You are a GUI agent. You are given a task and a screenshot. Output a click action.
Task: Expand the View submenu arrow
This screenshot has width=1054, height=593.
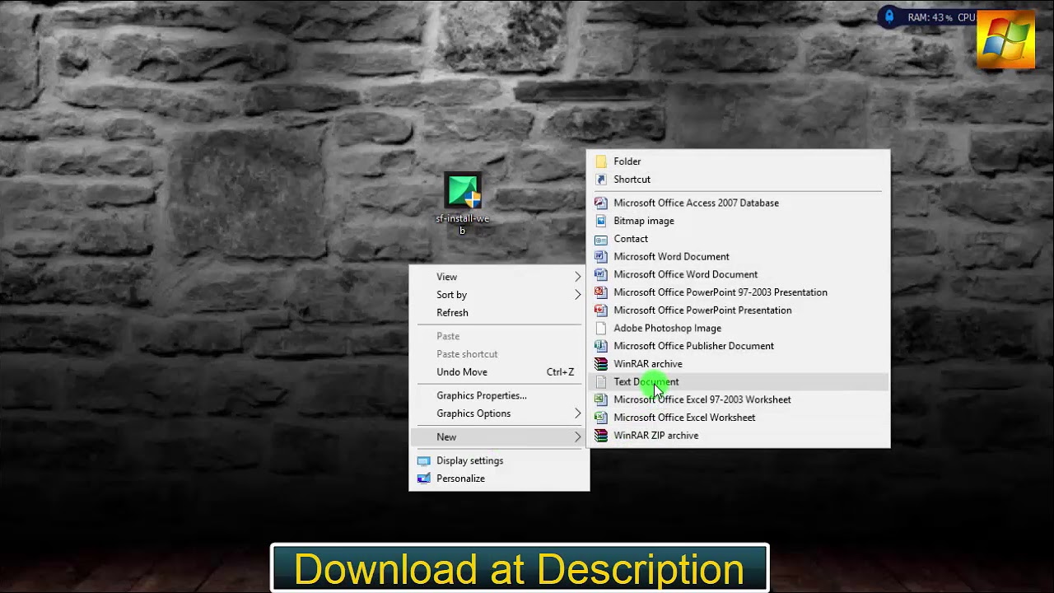pyautogui.click(x=577, y=277)
